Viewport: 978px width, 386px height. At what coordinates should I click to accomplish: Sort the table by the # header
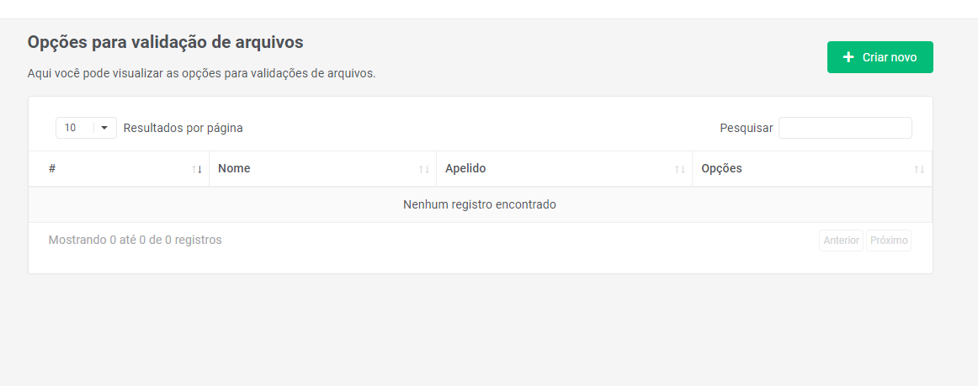(52, 168)
